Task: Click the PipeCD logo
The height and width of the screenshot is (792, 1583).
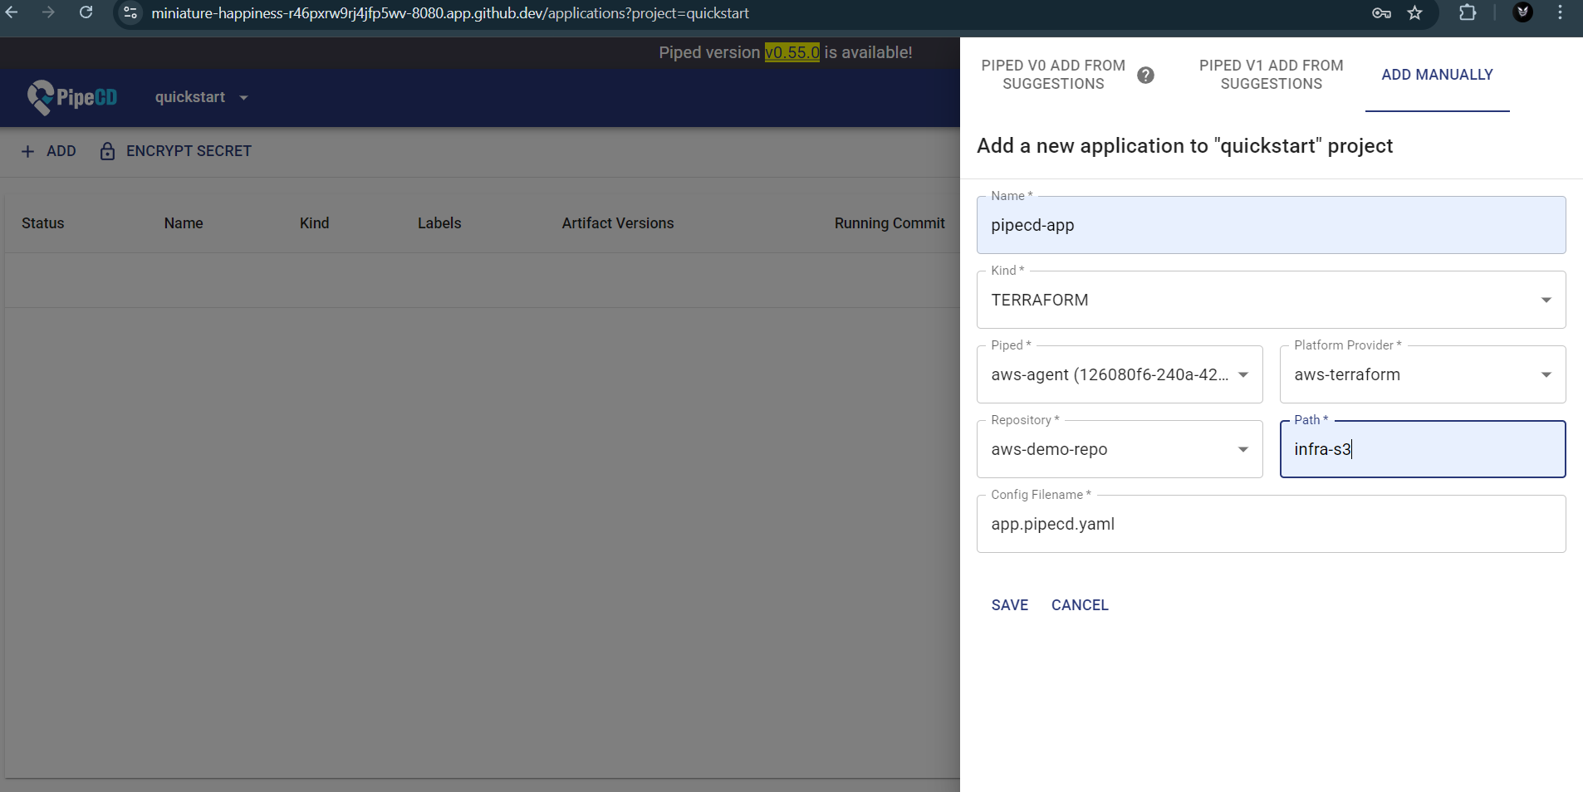Action: [x=71, y=97]
